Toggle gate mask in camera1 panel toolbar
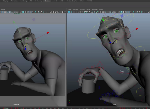This screenshot has height=109, width=150. (10, 12)
